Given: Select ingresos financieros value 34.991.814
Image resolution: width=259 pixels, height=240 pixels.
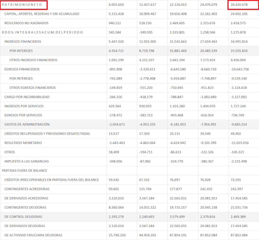Looking at the screenshot, I should pyautogui.click(x=239, y=42).
